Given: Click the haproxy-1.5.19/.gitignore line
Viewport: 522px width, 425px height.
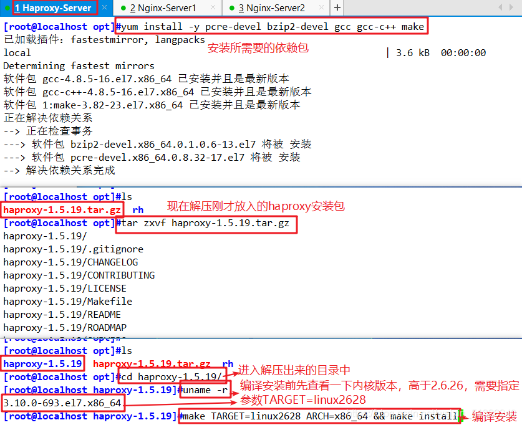Looking at the screenshot, I should (73, 249).
